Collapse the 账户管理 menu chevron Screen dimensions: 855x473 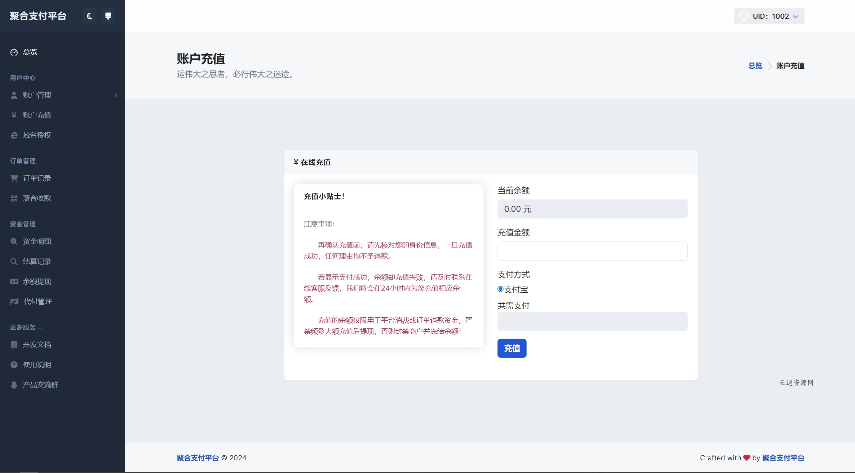[x=116, y=95]
